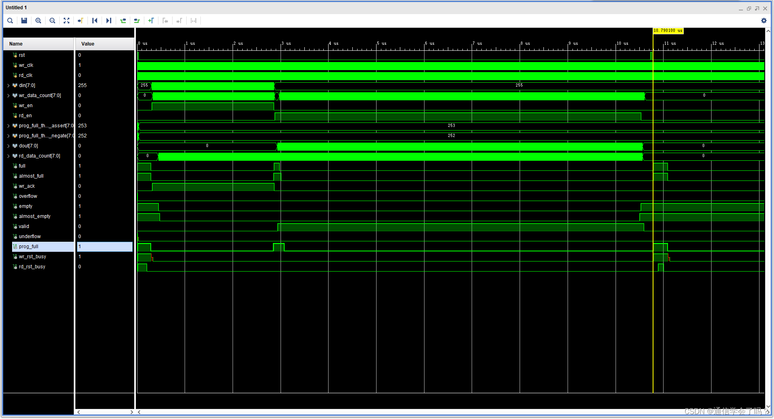The width and height of the screenshot is (774, 419).
Task: Go to the next transition
Action: click(x=137, y=21)
